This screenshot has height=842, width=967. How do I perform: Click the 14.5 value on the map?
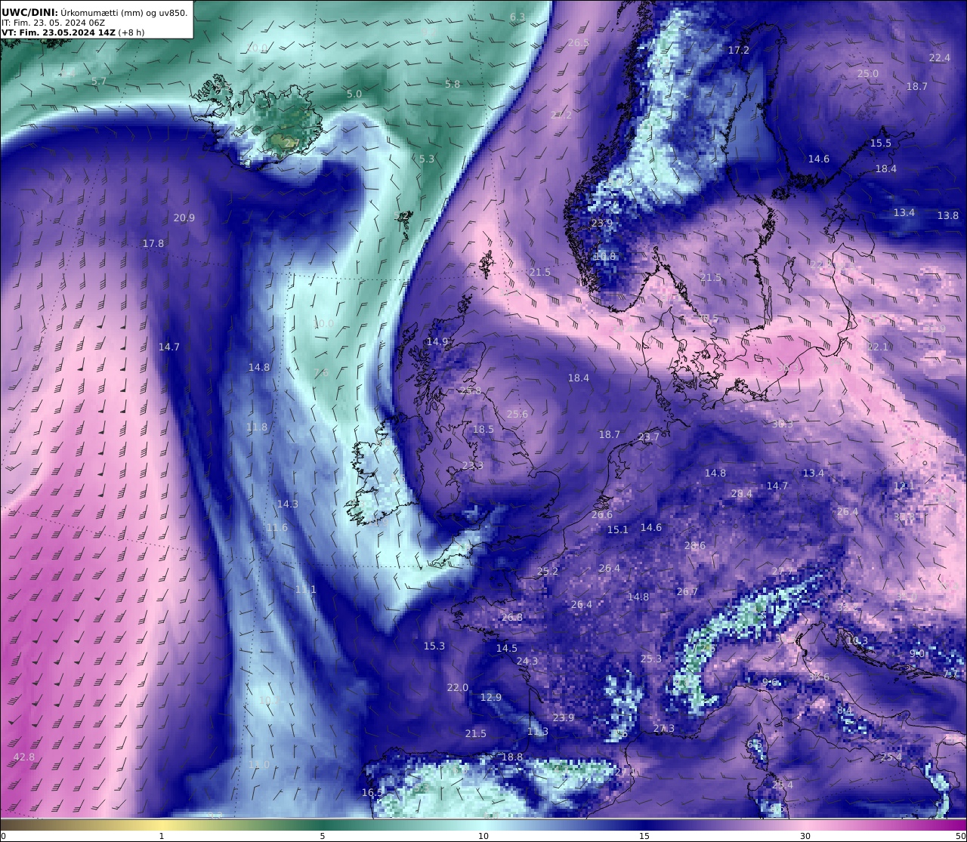[x=507, y=648]
